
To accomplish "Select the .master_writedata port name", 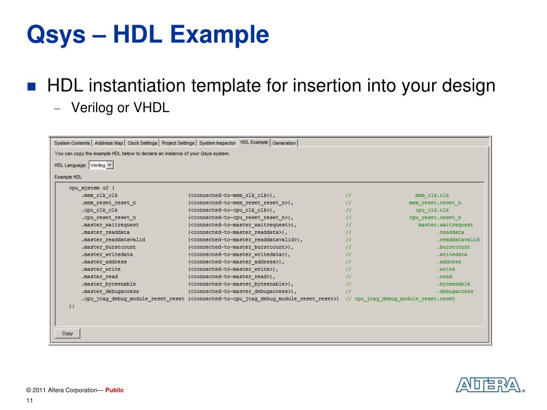I will click(x=107, y=255).
